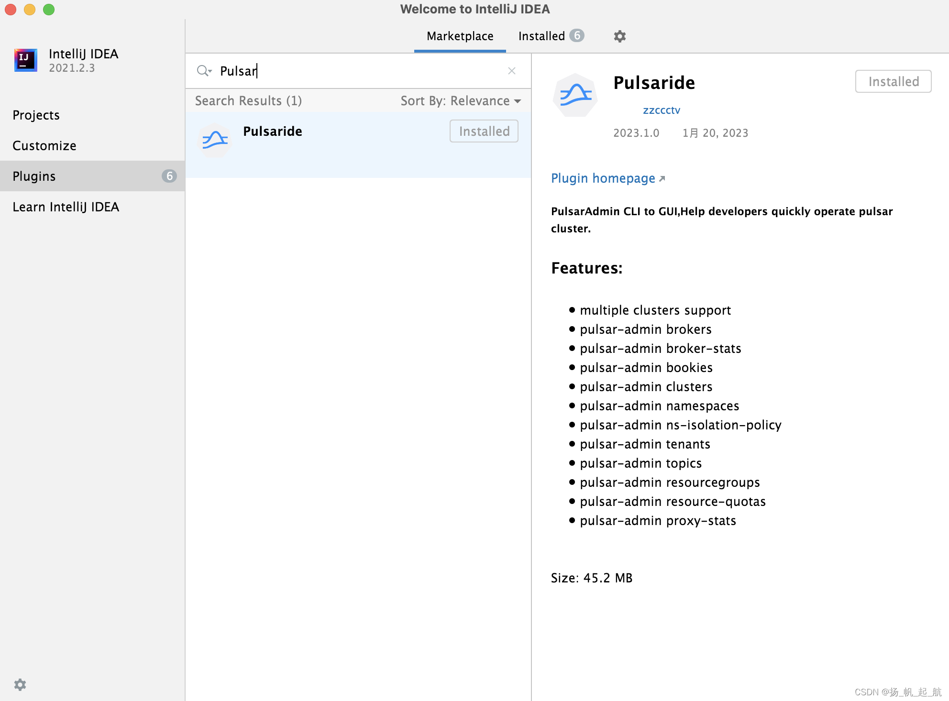Open Customize in the sidebar
The image size is (949, 701).
pos(44,145)
